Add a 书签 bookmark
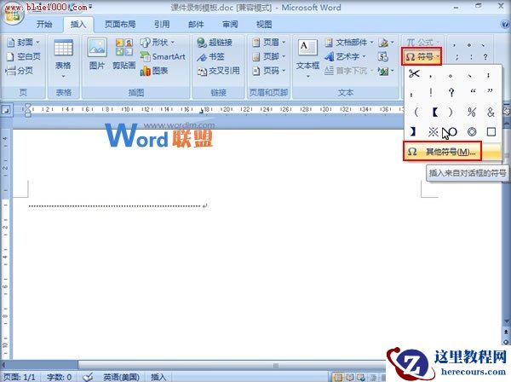The image size is (511, 382). (x=211, y=56)
